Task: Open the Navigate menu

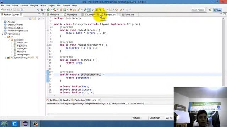Action: [34, 6]
